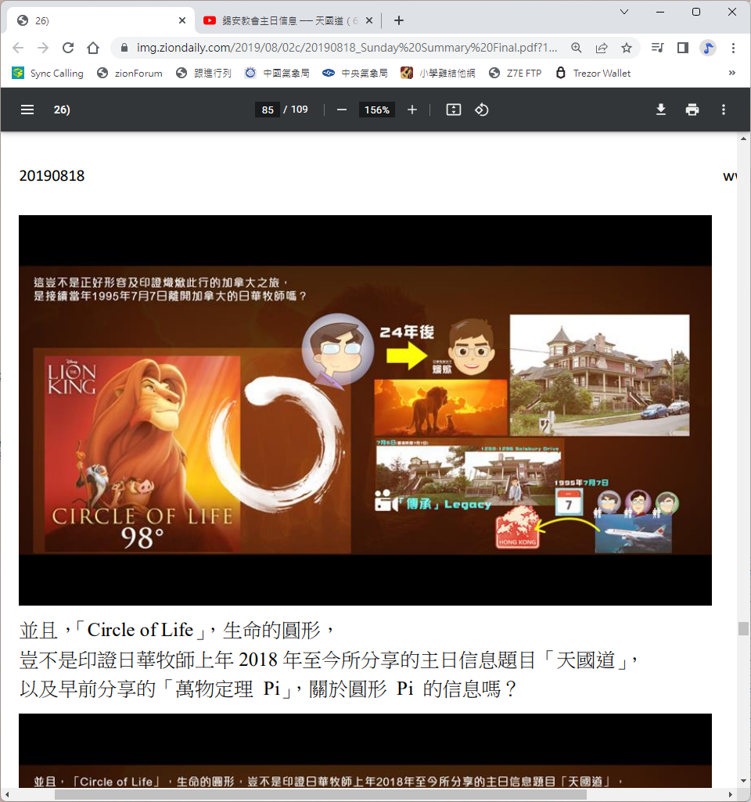Edit the PDF page number 85

pyautogui.click(x=268, y=110)
